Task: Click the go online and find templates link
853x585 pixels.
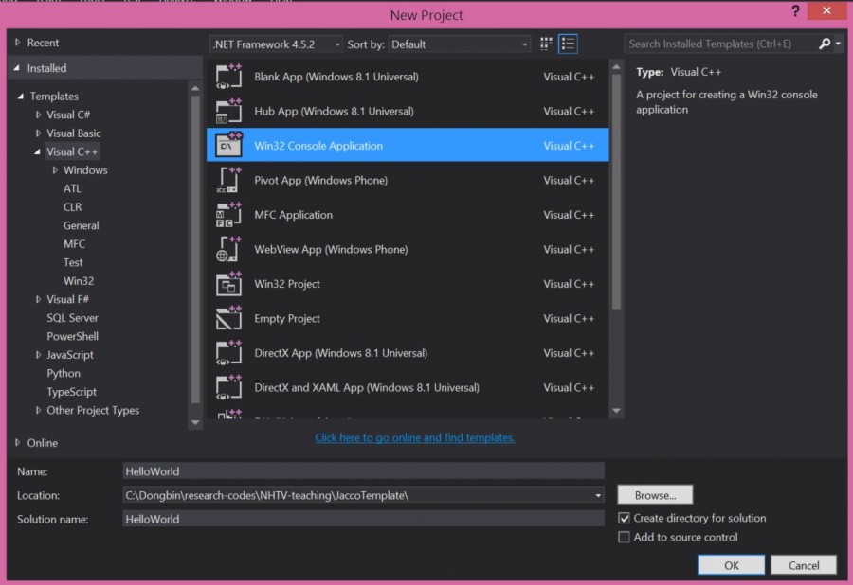Action: tap(414, 437)
